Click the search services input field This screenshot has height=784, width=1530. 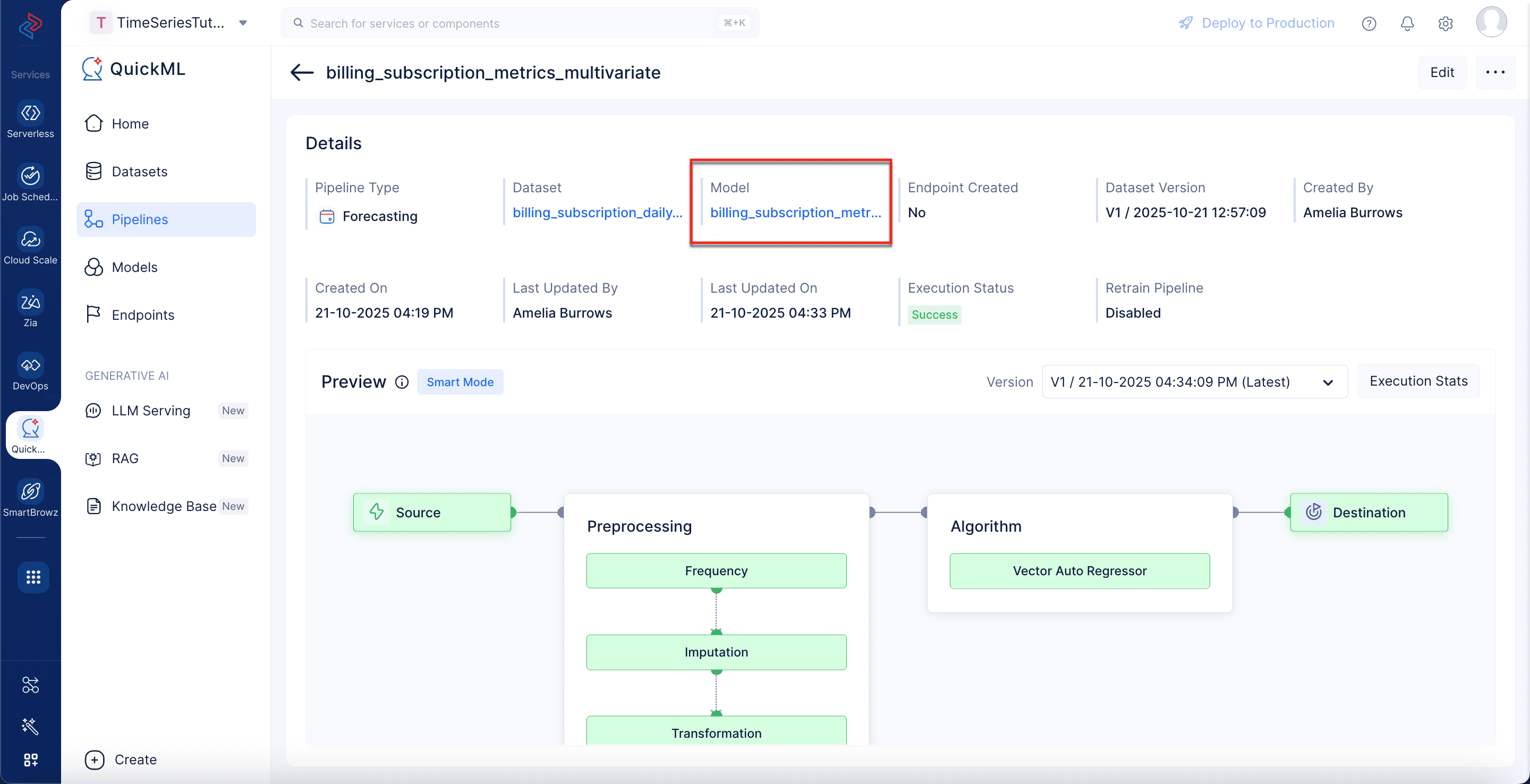pos(520,23)
